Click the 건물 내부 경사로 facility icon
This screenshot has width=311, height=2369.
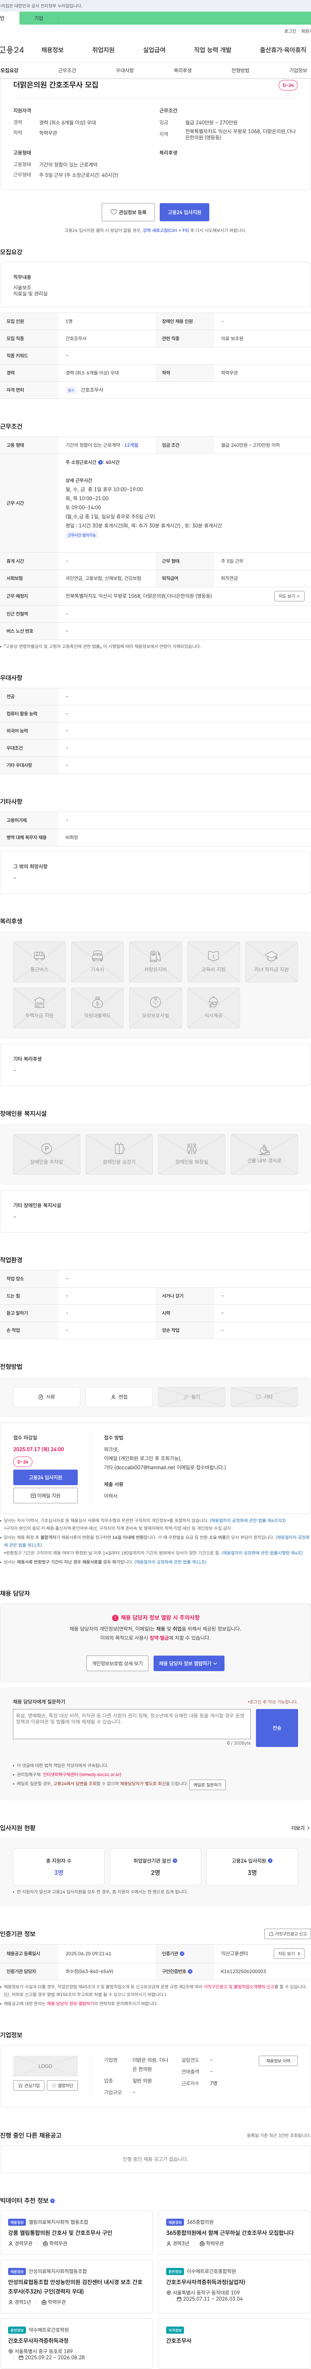(x=264, y=1154)
